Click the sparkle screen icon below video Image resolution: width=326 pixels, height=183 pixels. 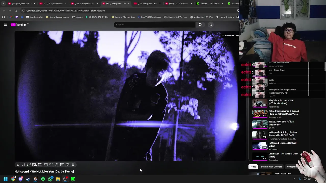click(62, 165)
